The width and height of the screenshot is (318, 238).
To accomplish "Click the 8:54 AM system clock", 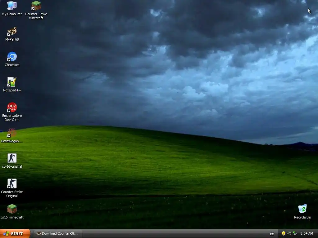I will pyautogui.click(x=307, y=233).
